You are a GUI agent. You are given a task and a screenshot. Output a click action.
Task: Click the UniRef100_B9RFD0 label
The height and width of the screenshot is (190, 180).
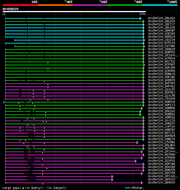(x=161, y=52)
